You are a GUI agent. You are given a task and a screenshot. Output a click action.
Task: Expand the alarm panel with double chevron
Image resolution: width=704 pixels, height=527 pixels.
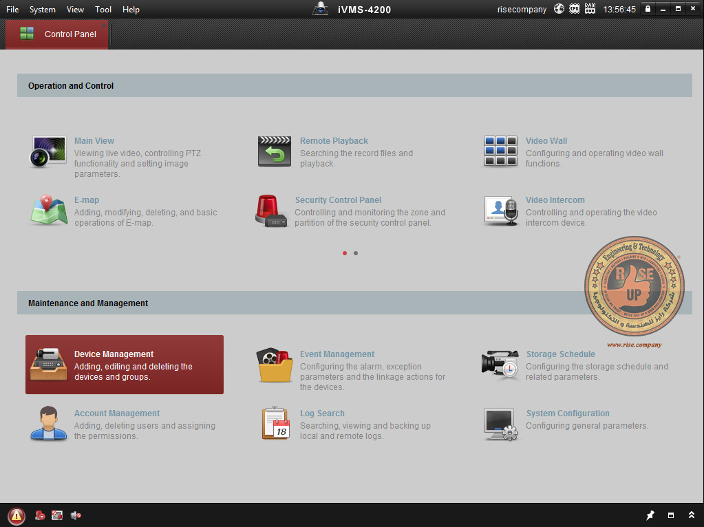click(x=692, y=515)
